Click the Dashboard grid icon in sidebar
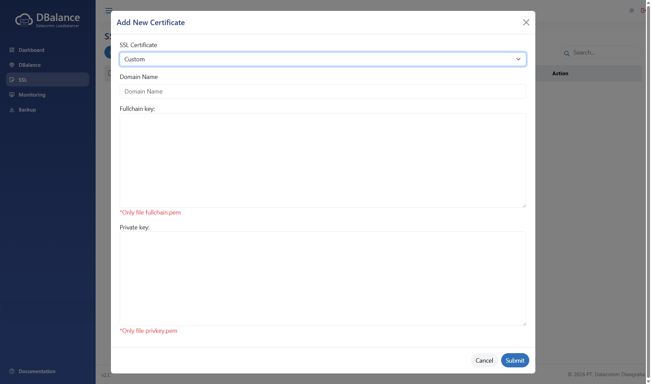The image size is (651, 384). 12,50
